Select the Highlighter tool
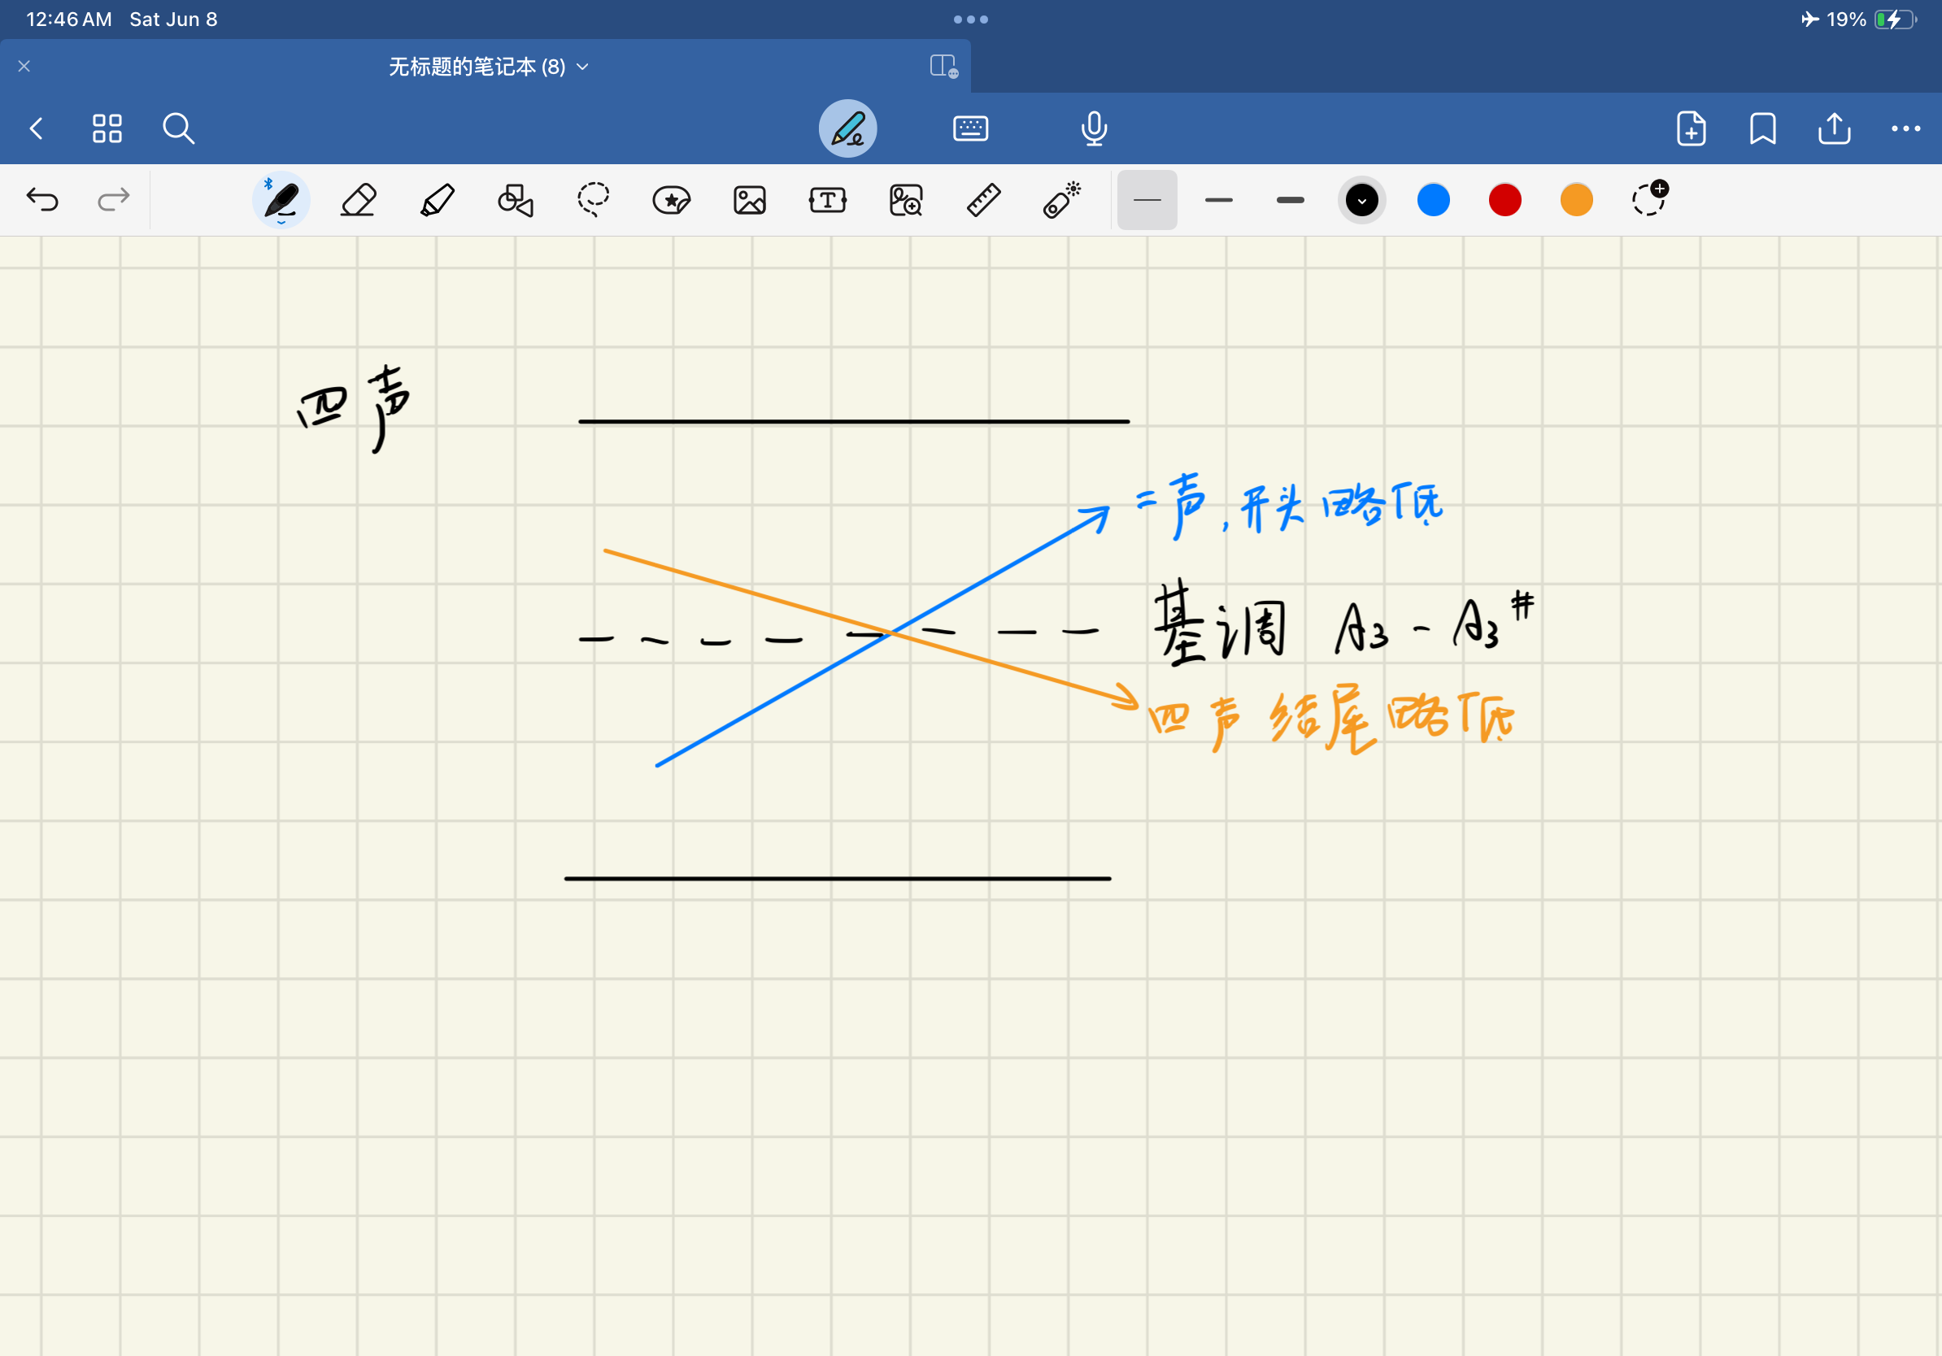The image size is (1942, 1356). pyautogui.click(x=438, y=200)
